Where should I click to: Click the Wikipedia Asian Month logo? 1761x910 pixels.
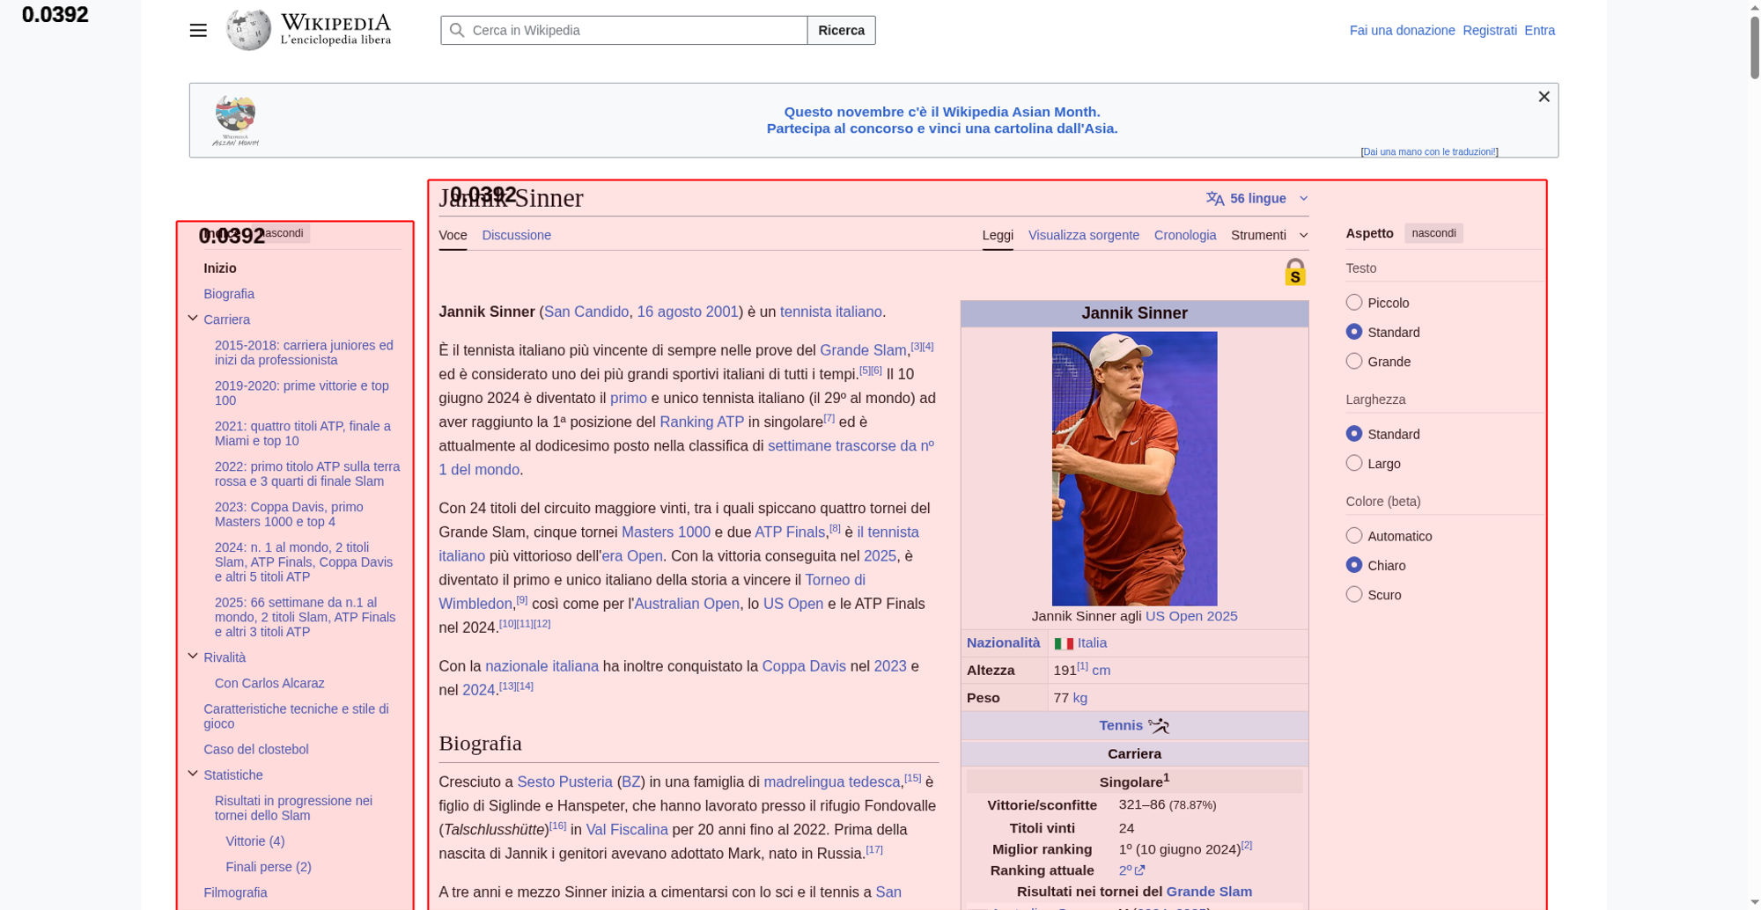click(x=235, y=120)
